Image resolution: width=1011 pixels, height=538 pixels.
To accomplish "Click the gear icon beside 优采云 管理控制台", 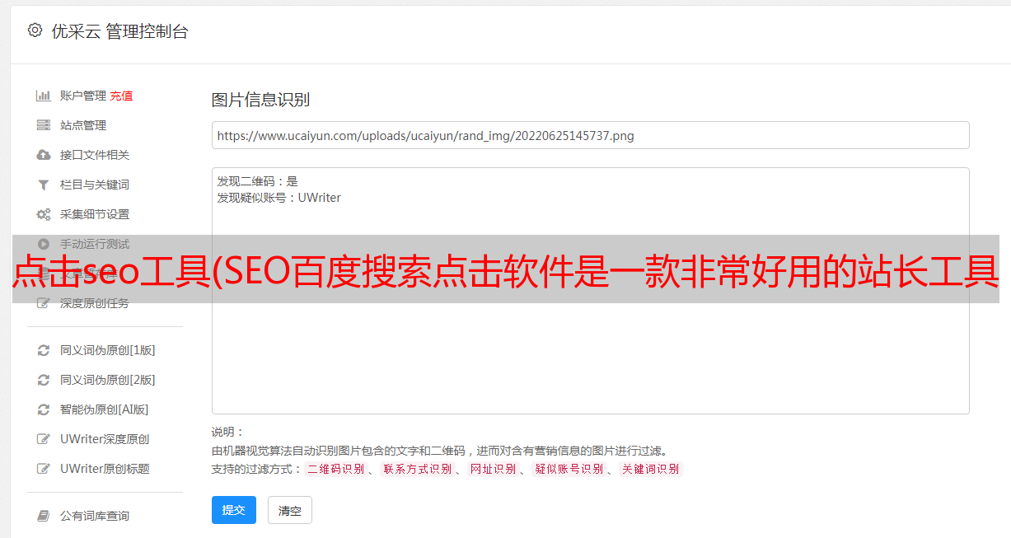I will [35, 30].
